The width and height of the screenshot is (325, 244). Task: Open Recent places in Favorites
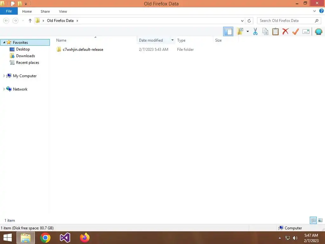coord(28,63)
